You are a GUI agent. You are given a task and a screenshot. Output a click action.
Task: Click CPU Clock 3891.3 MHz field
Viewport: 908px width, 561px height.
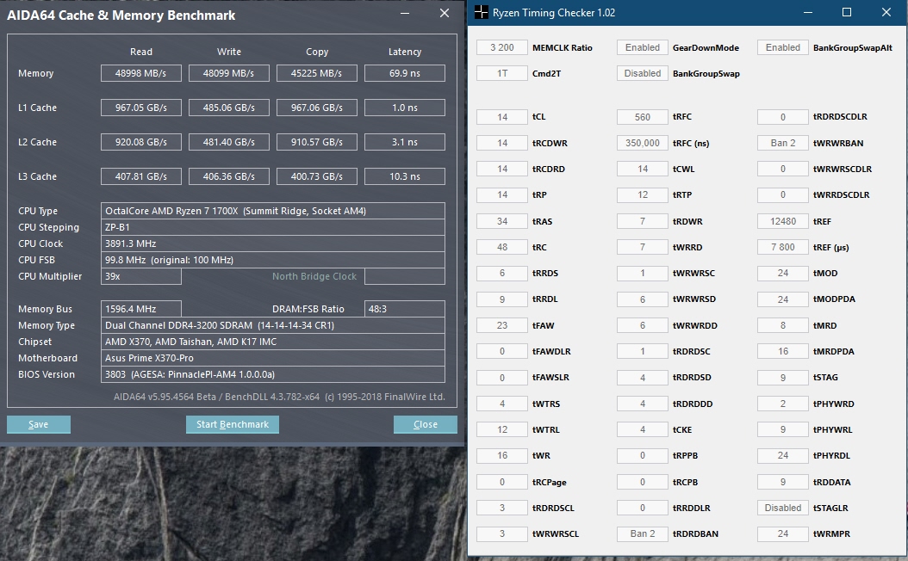273,244
